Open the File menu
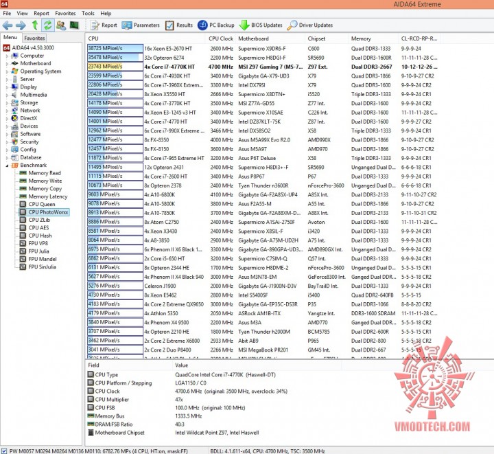Image resolution: width=494 pixels, height=454 pixels. coord(7,13)
